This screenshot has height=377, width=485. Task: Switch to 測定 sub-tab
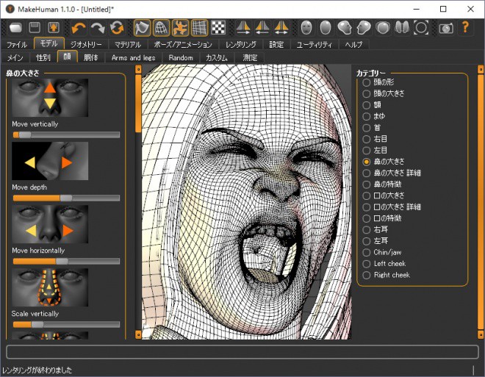point(250,58)
